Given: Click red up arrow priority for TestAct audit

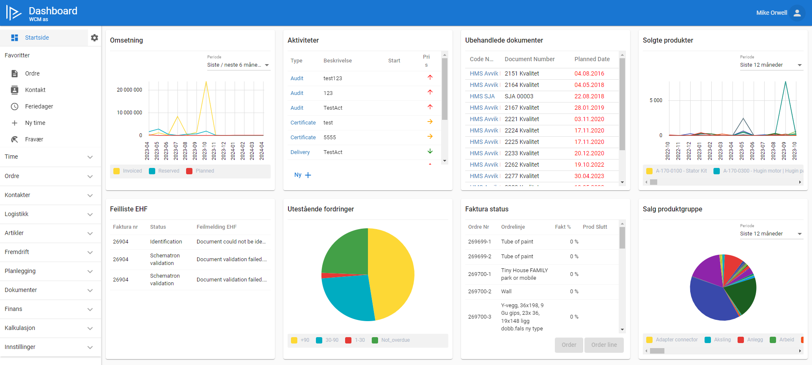Looking at the screenshot, I should coord(430,107).
